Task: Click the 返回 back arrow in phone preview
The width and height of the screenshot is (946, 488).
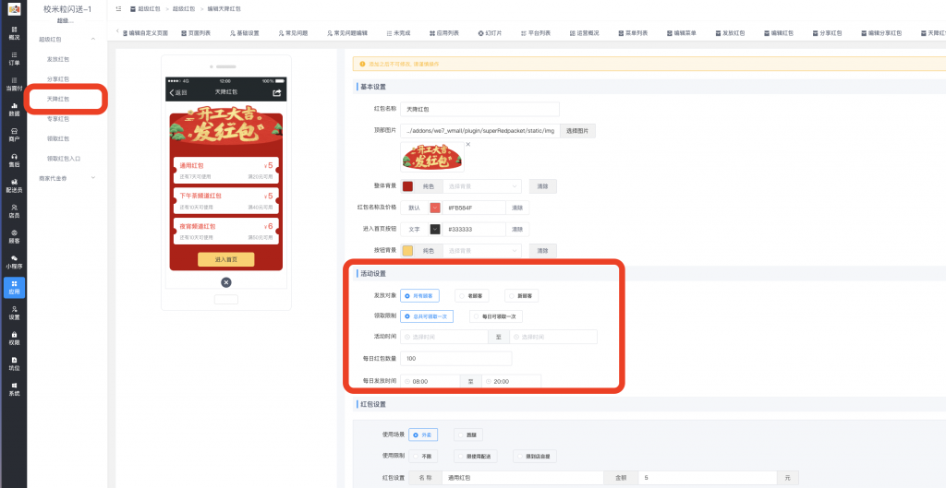Action: coord(178,92)
